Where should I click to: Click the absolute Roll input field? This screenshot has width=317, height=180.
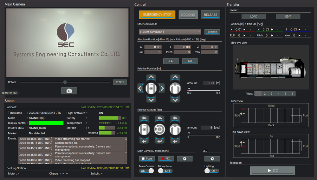[153, 52]
